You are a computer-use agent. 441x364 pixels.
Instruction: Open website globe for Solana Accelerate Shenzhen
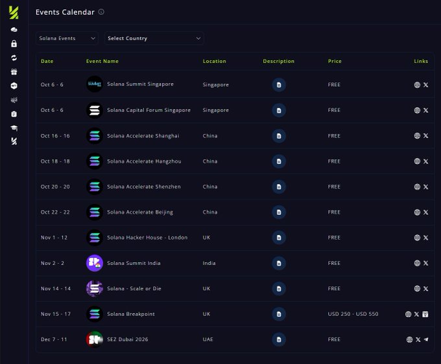pos(417,187)
